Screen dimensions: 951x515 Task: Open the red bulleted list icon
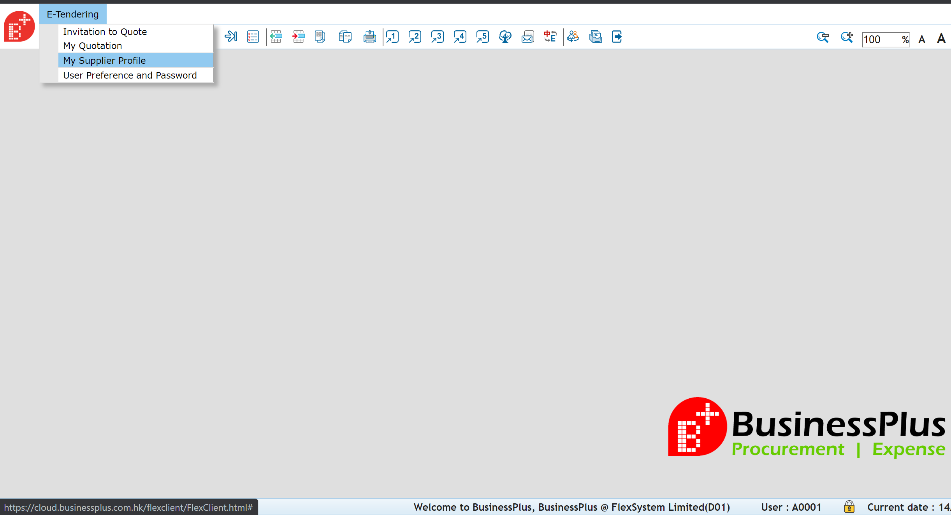[x=253, y=37]
